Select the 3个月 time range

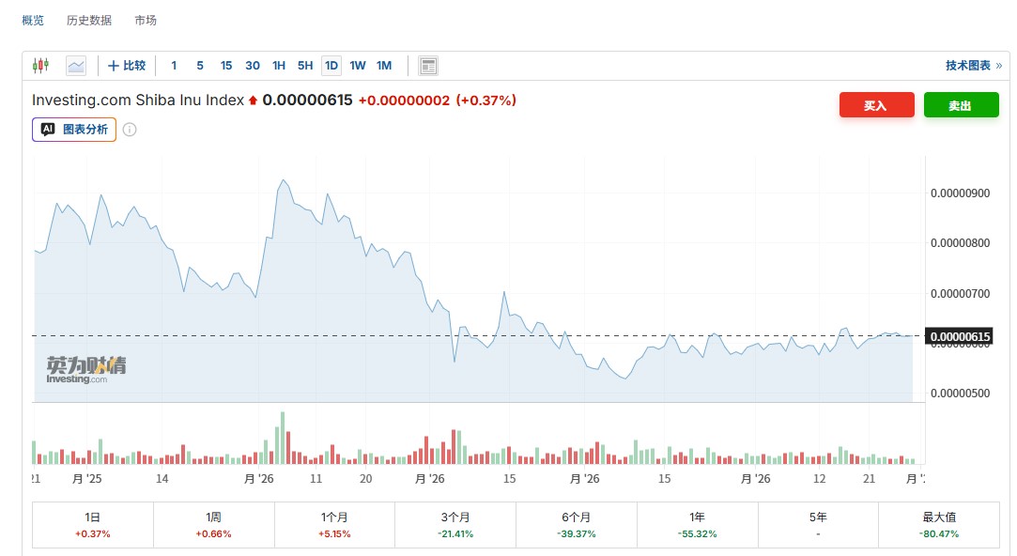point(455,525)
